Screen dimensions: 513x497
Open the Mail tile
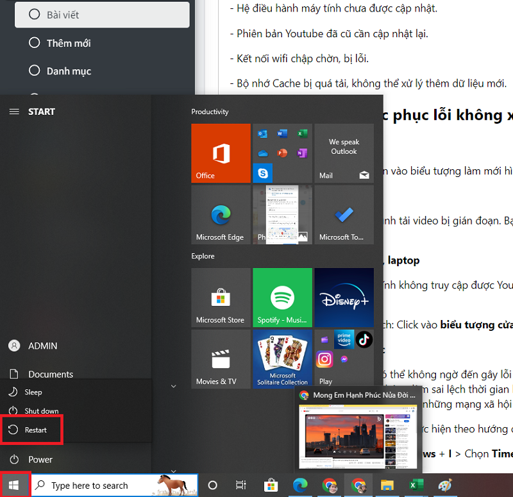click(x=344, y=153)
